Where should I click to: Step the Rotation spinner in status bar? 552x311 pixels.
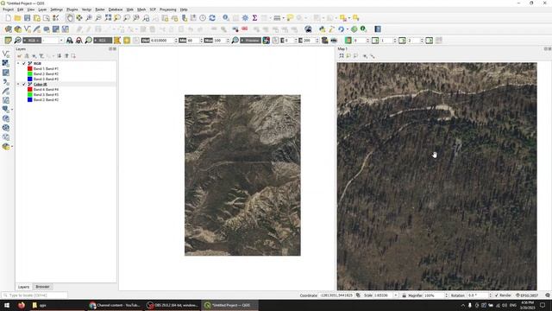490,295
